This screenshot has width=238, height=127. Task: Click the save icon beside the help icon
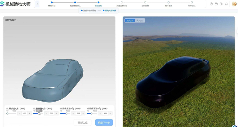[216, 4]
